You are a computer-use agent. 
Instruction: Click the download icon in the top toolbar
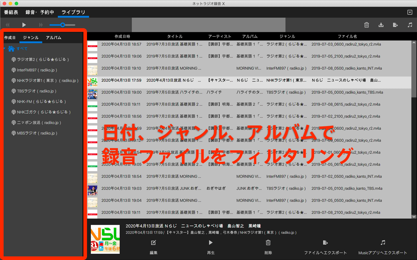381,25
